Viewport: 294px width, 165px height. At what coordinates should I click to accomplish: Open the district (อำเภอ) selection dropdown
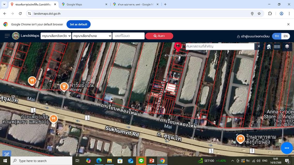click(92, 36)
